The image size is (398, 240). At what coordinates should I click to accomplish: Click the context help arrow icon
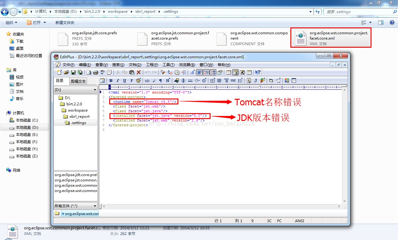258,72
